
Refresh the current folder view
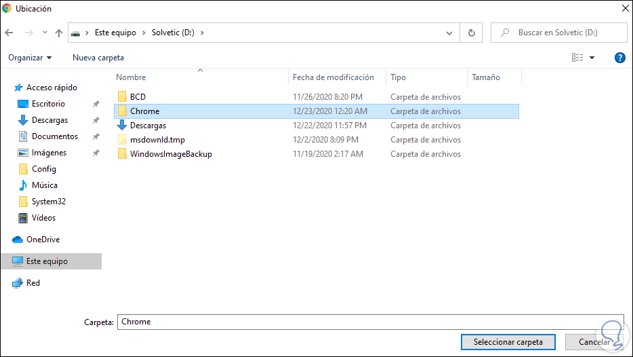click(471, 32)
